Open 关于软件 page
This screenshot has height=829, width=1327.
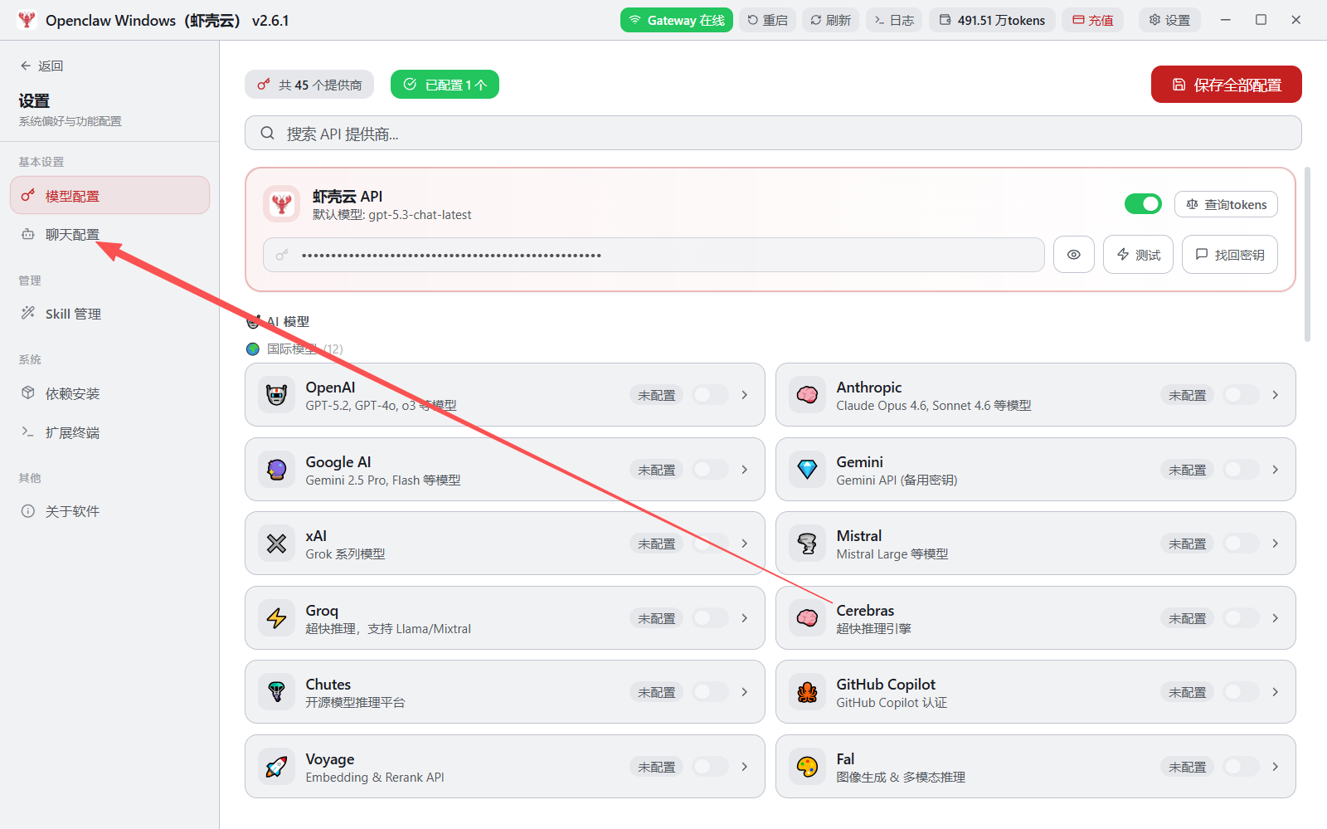click(x=109, y=511)
